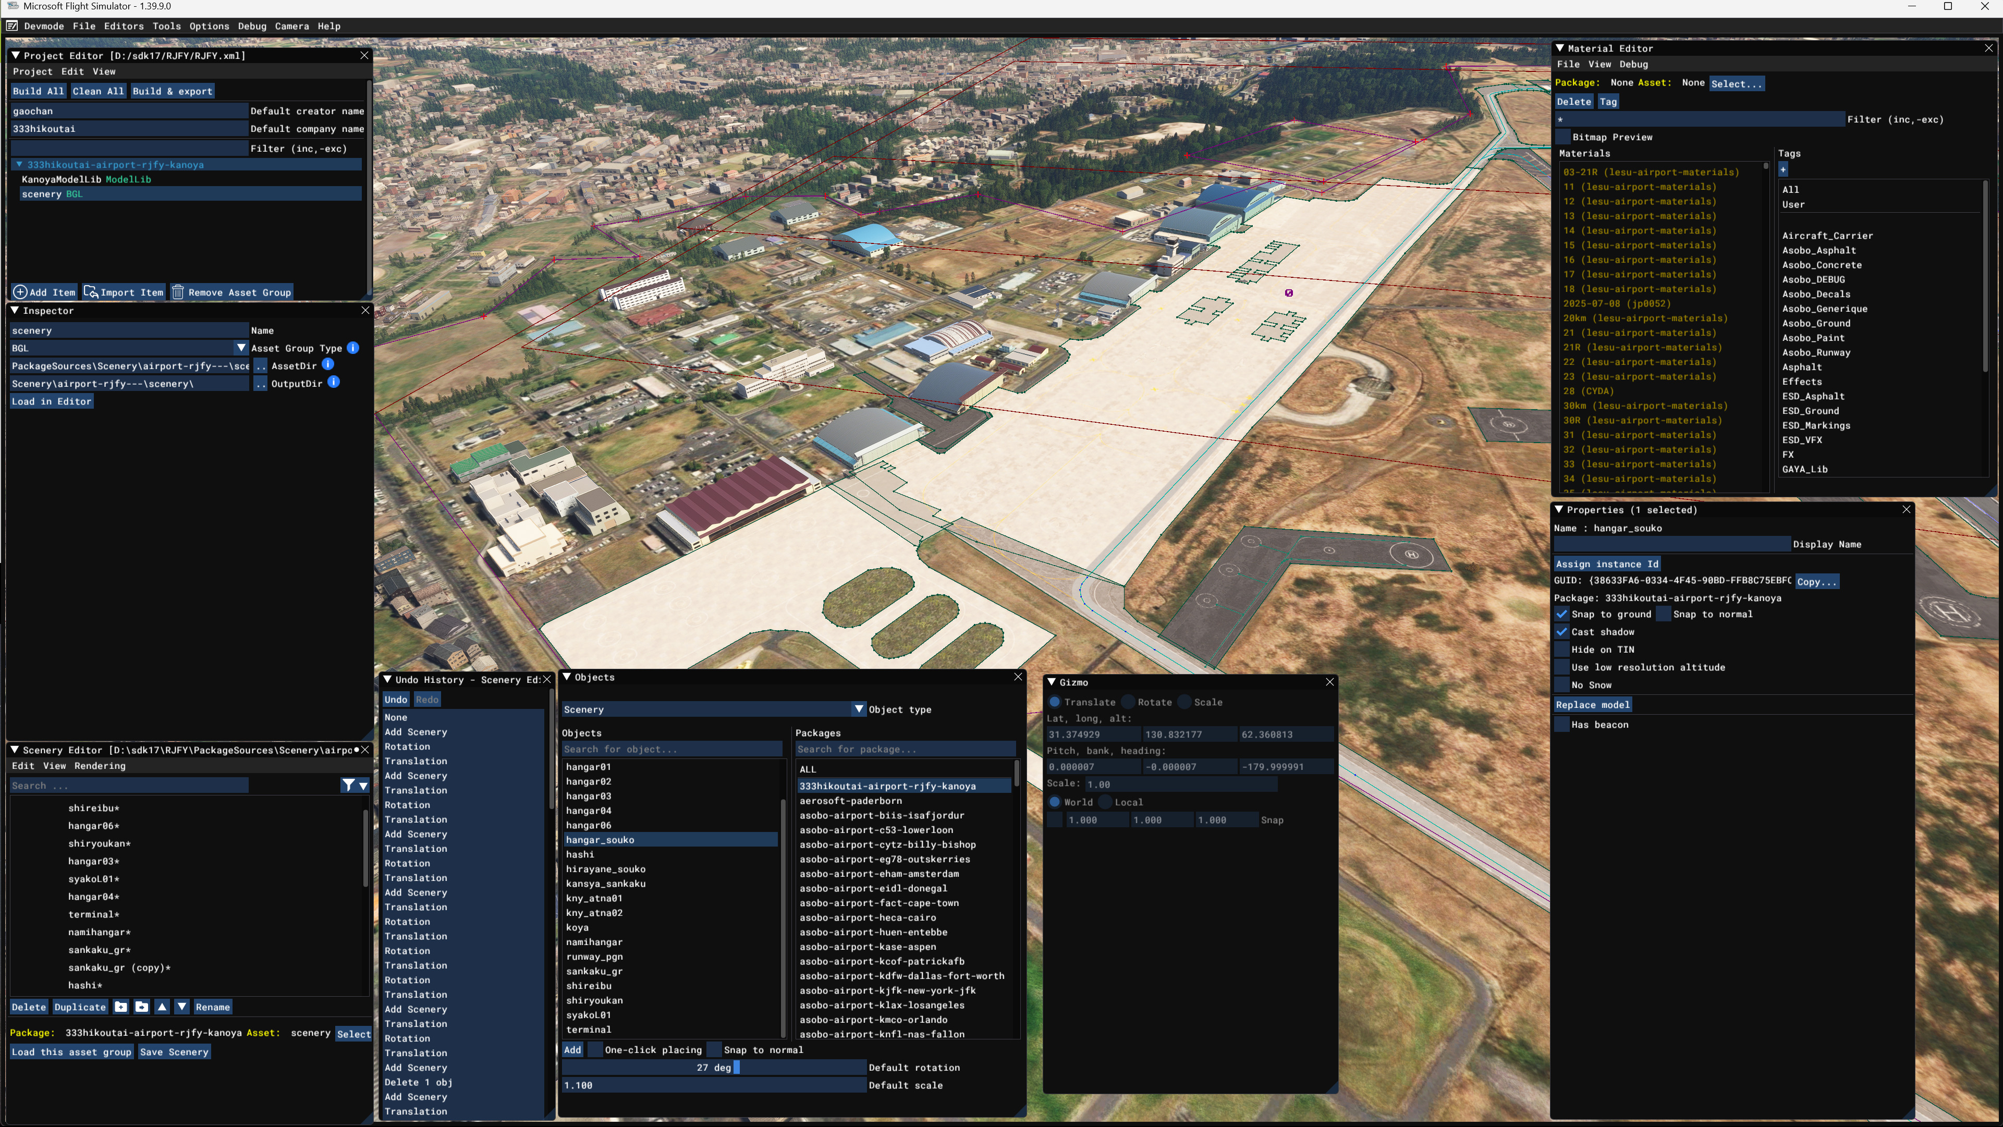
Task: Open the Editors menu in the top bar
Action: coord(124,26)
